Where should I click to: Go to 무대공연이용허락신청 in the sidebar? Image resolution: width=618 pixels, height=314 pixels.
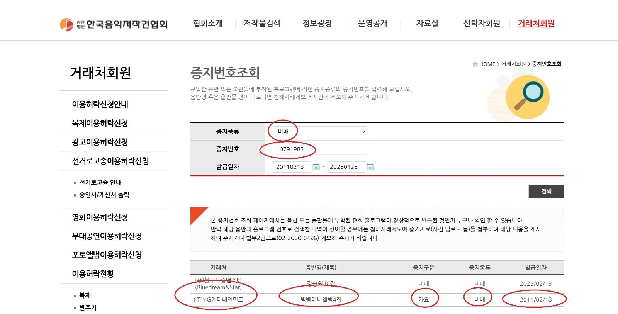point(107,236)
